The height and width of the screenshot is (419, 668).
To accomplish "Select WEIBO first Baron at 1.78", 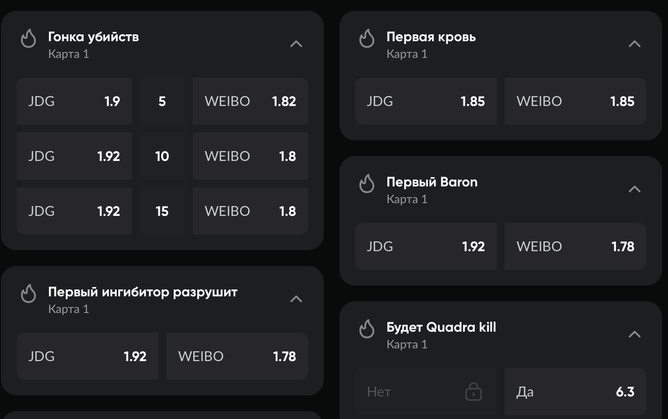I will pos(575,246).
